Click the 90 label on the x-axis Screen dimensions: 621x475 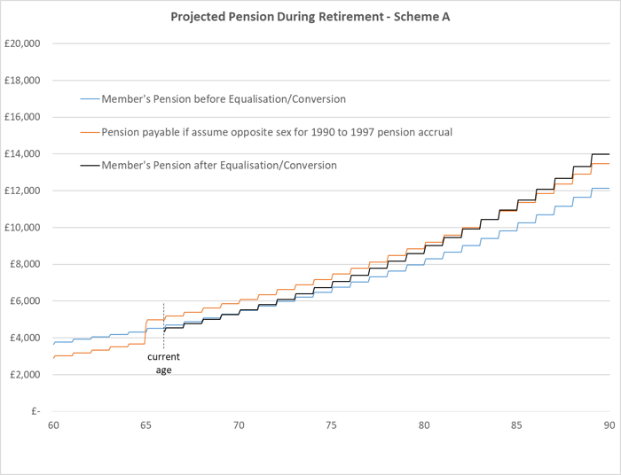click(x=609, y=426)
